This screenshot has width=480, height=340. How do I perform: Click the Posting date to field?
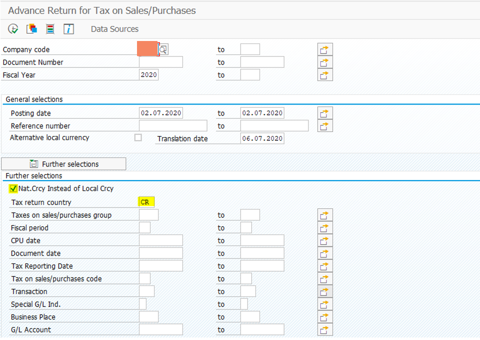pyautogui.click(x=262, y=113)
